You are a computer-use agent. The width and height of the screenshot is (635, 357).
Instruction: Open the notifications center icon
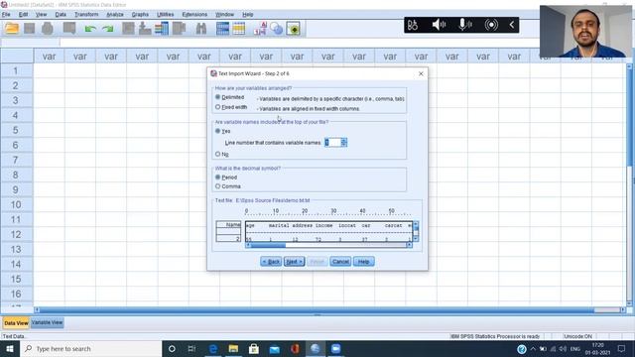pos(621,348)
